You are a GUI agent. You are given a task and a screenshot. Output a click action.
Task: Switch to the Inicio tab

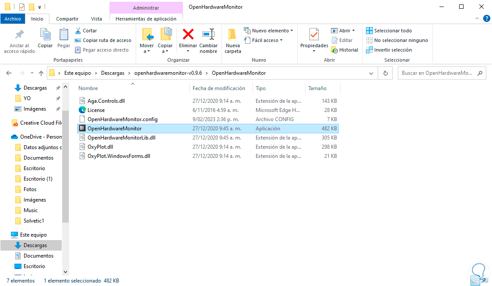37,19
